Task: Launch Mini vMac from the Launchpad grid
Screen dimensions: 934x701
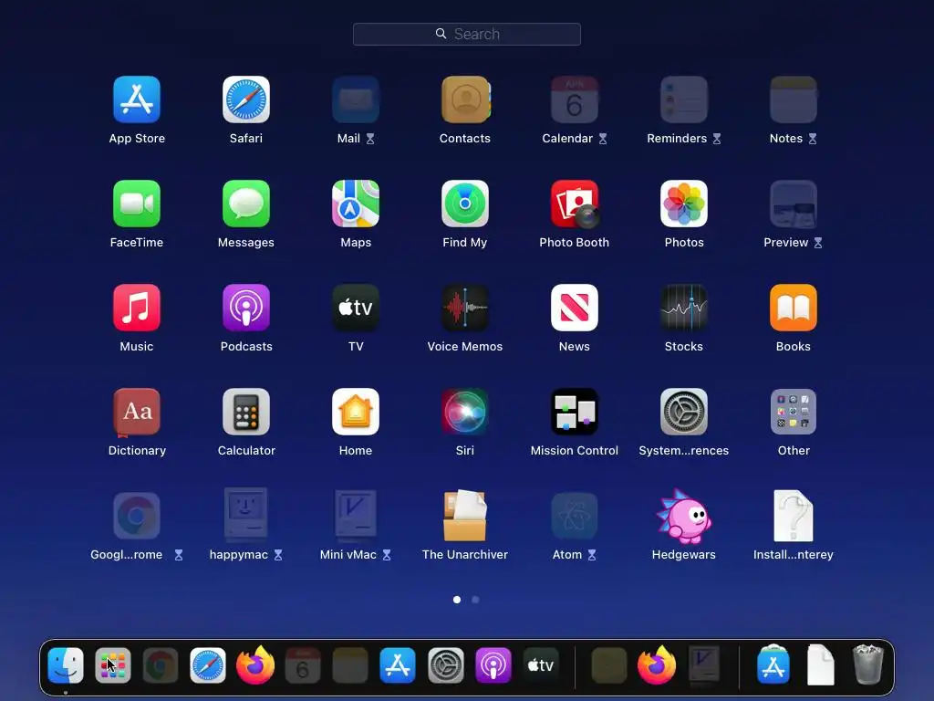Action: pyautogui.click(x=356, y=514)
